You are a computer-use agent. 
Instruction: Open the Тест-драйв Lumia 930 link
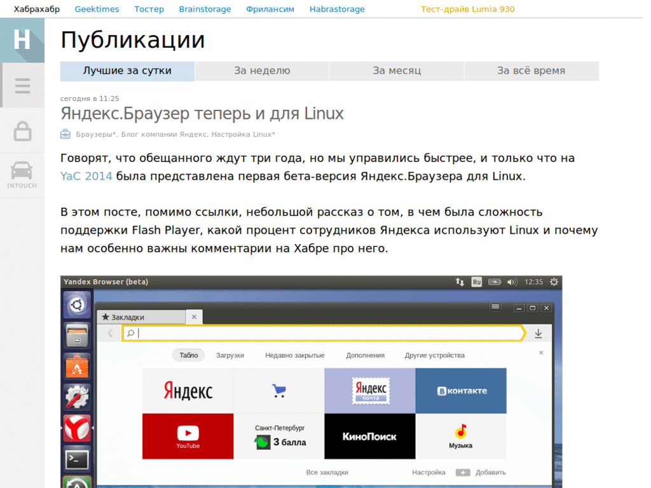pyautogui.click(x=467, y=9)
